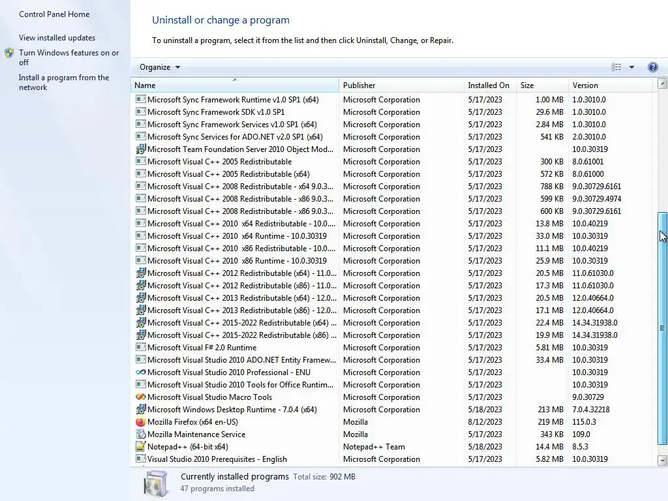Click the 213 MB size cell
Screen dimensions: 668x501
(x=551, y=410)
